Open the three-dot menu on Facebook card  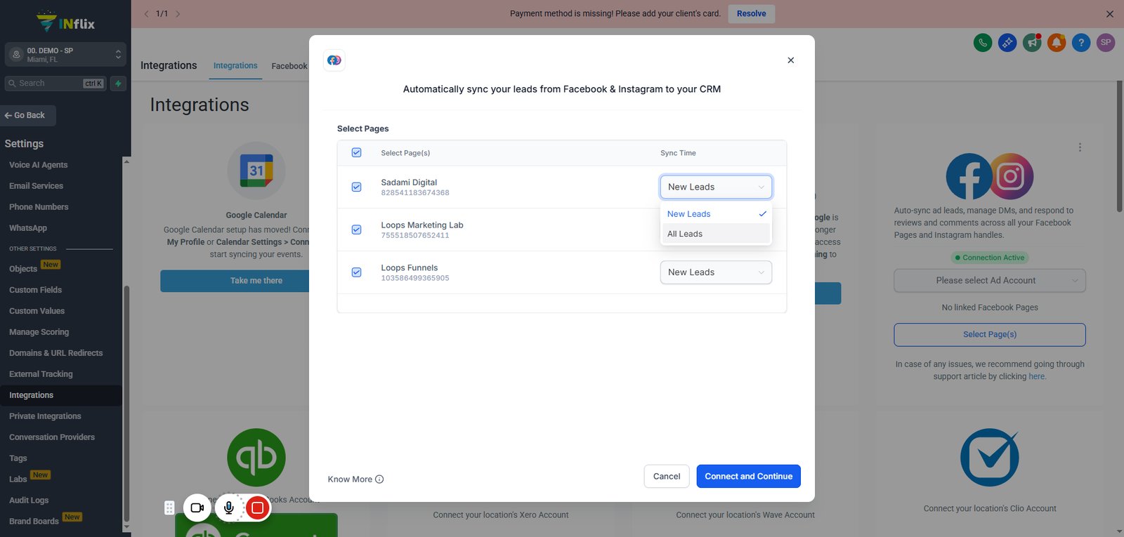pos(1080,147)
